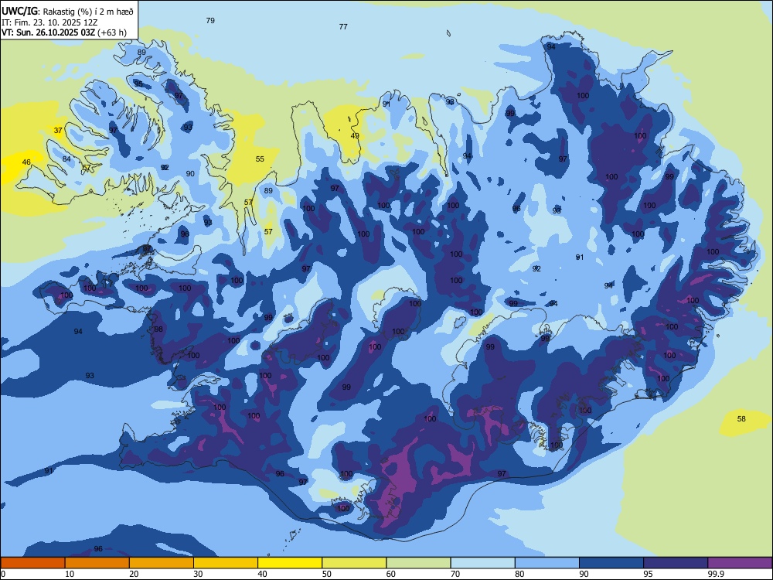Image resolution: width=773 pixels, height=580 pixels.
Task: Select the light blue 80–90 legend swatch
Action: tap(547, 563)
